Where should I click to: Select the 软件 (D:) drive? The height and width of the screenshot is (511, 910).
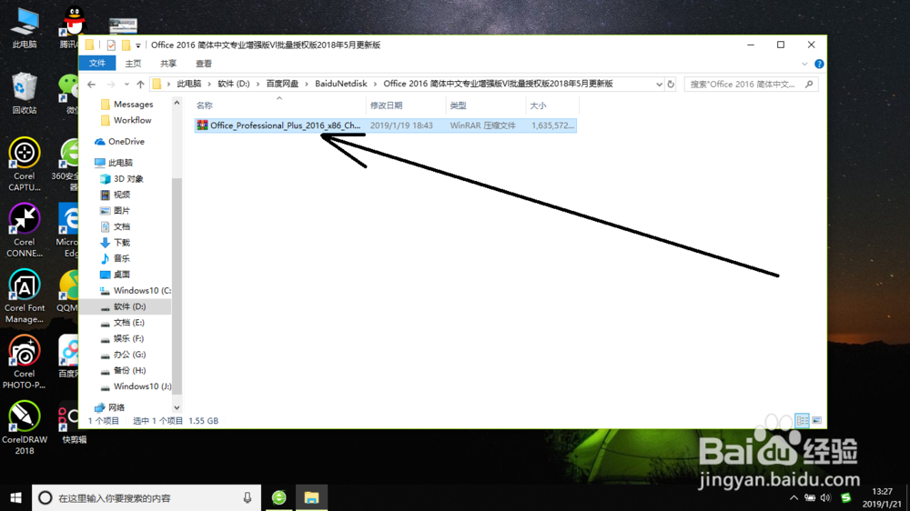point(123,306)
